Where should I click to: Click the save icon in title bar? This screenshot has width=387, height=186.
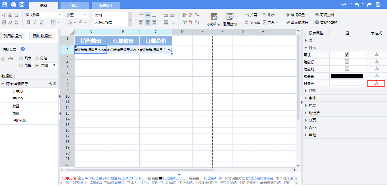click(5, 5)
